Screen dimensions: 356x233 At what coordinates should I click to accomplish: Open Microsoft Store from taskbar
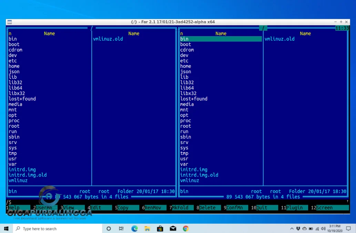point(160,229)
